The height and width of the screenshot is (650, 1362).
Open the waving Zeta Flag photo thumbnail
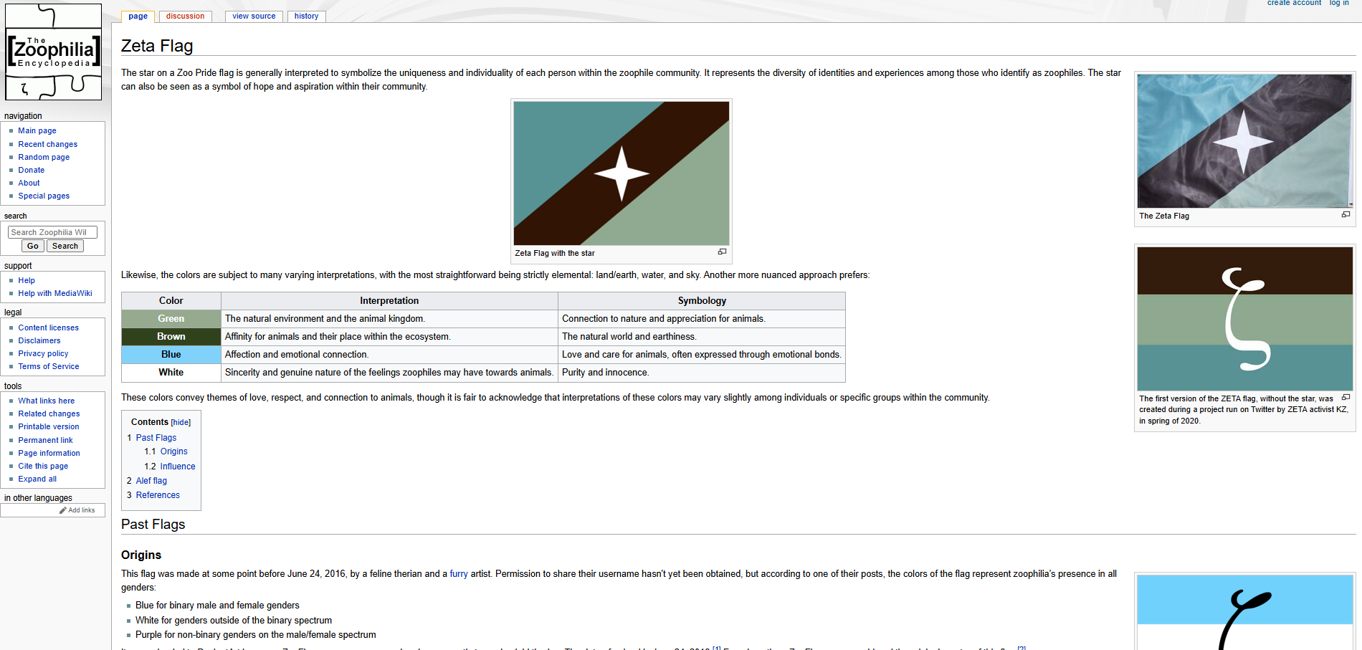1244,141
